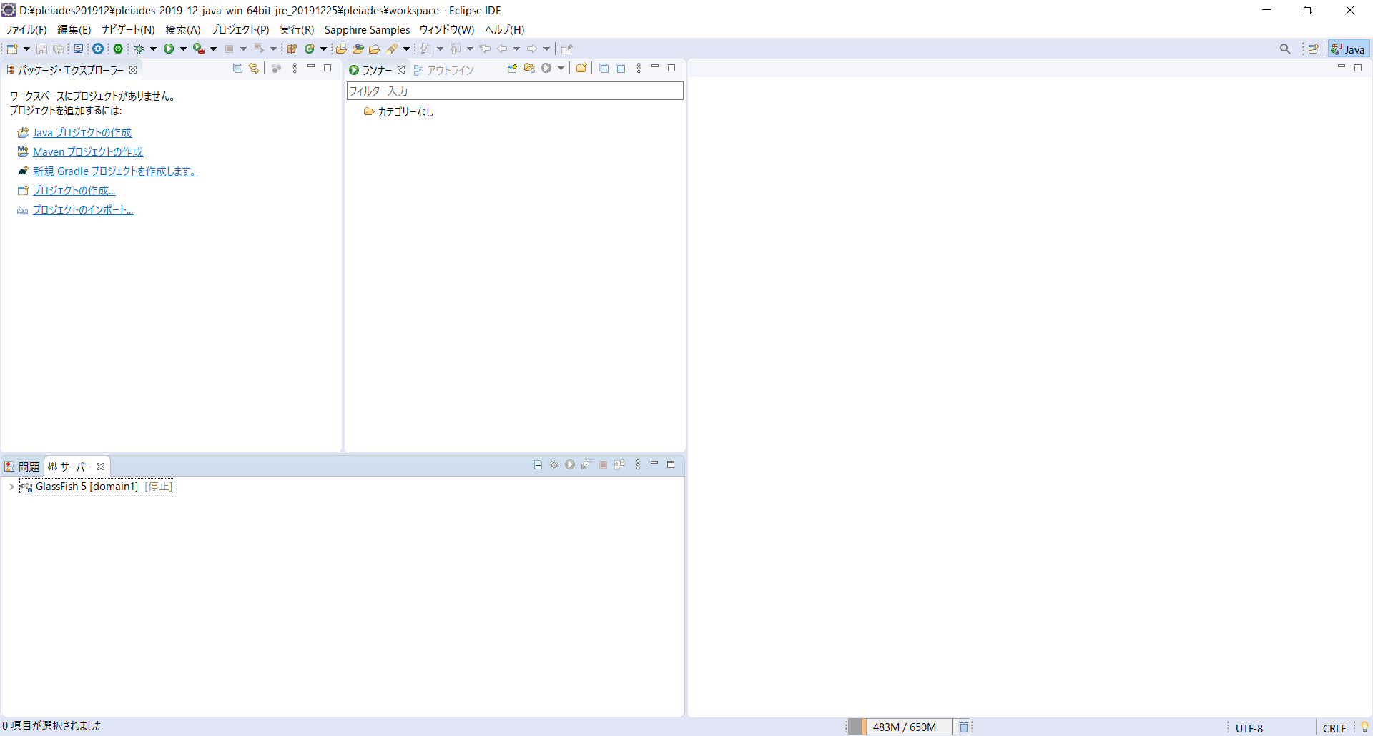Click the Open Perspective icon
The image size is (1373, 736).
tap(1314, 49)
